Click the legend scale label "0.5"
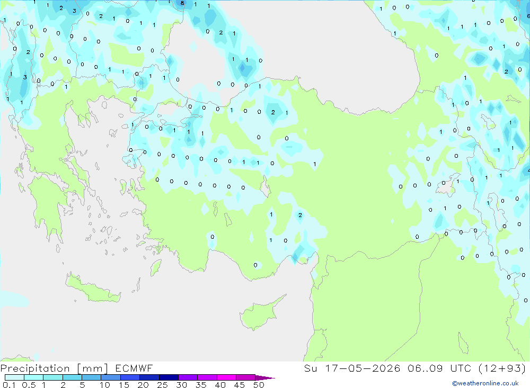530x388 pixels. 29,385
